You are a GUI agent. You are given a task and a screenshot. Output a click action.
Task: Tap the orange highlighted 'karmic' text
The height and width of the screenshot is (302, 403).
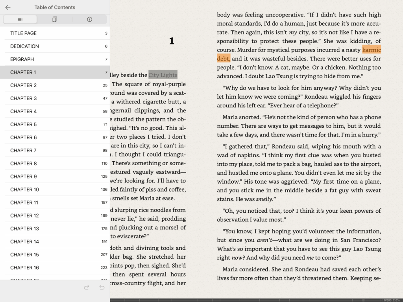pyautogui.click(x=372, y=50)
